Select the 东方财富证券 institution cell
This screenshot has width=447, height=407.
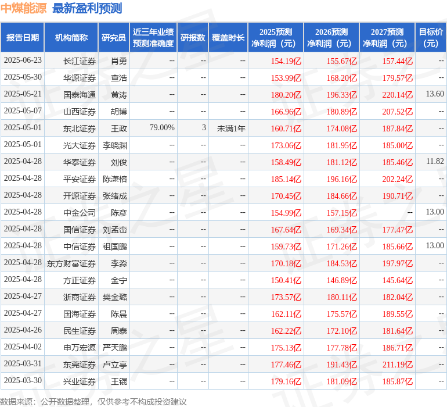[x=71, y=263]
